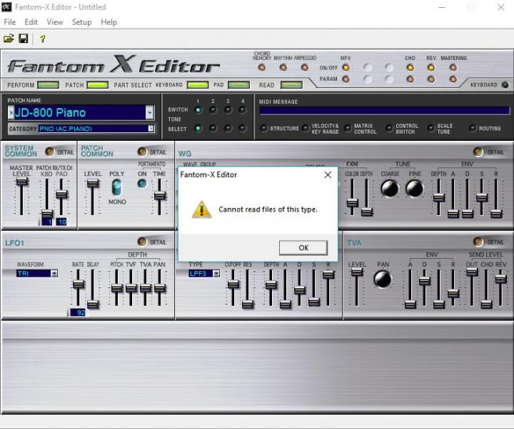The height and width of the screenshot is (429, 514).
Task: Open MFX PARAM with its LED
Action: click(x=346, y=79)
